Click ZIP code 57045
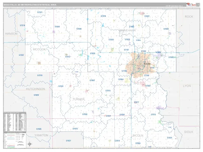Viewport: 203px width, 152px height. (39, 129)
